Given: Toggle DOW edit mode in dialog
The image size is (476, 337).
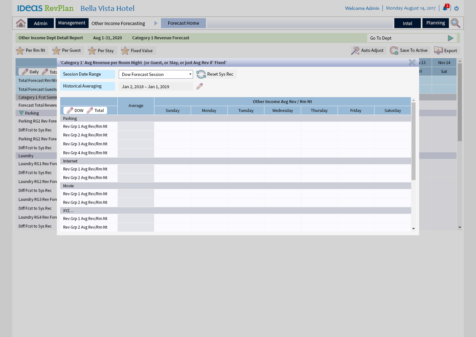Looking at the screenshot, I should (75, 110).
